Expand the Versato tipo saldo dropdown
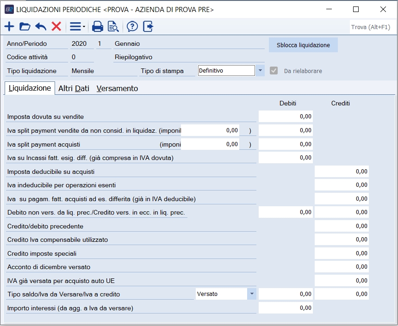The height and width of the screenshot is (326, 398). tap(251, 294)
